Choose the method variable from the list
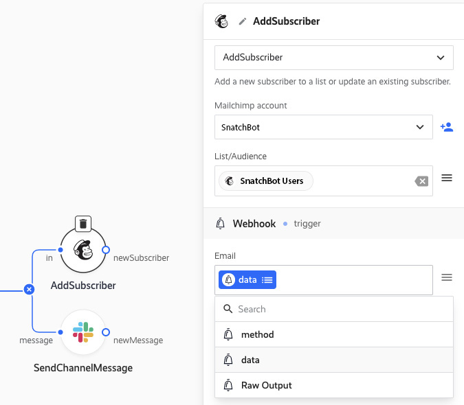Image resolution: width=464 pixels, height=405 pixels. click(334, 334)
